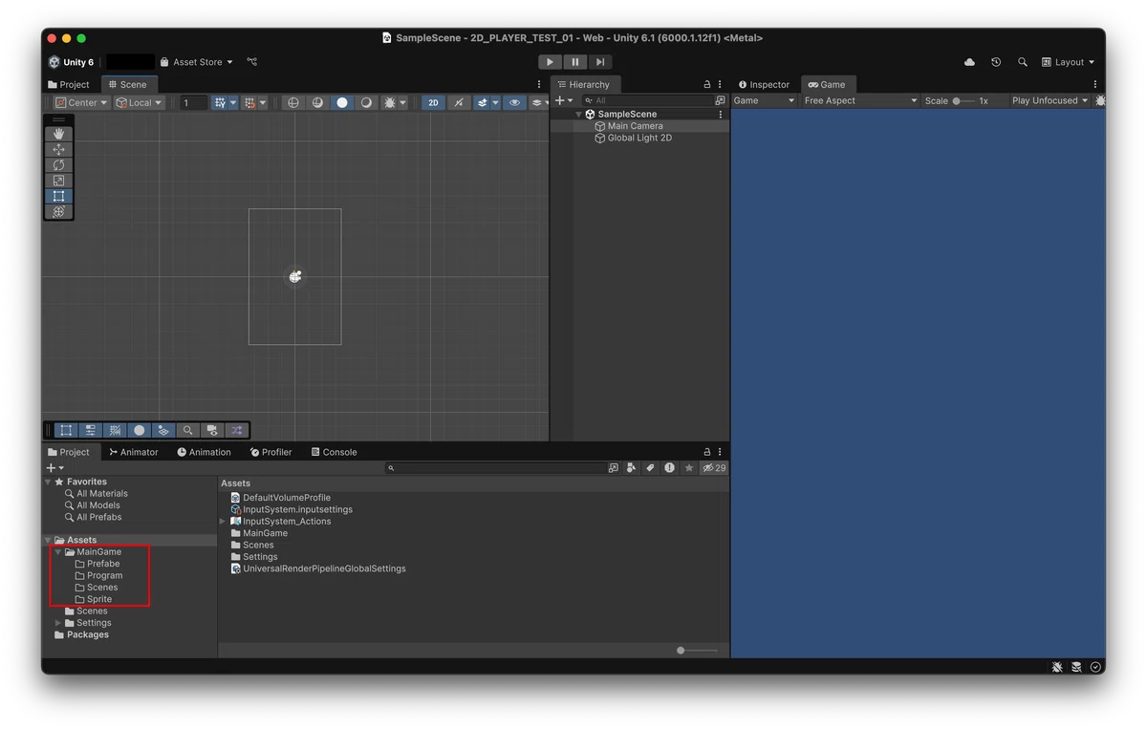Click the favorites star filter icon
The width and height of the screenshot is (1147, 729).
(x=688, y=468)
